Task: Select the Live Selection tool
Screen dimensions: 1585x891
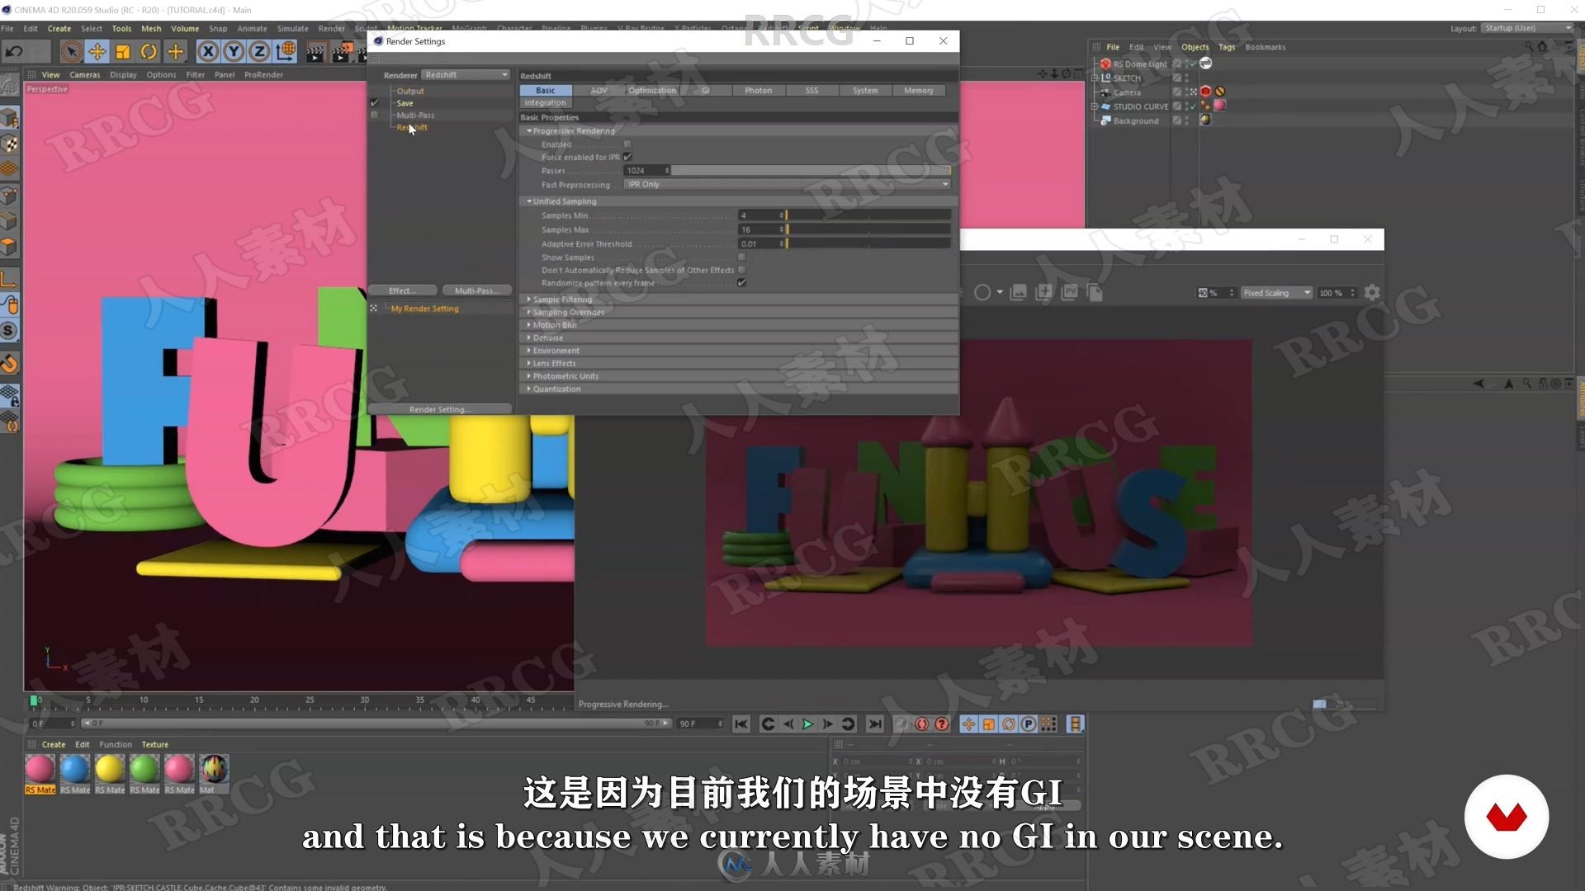Action: click(71, 52)
